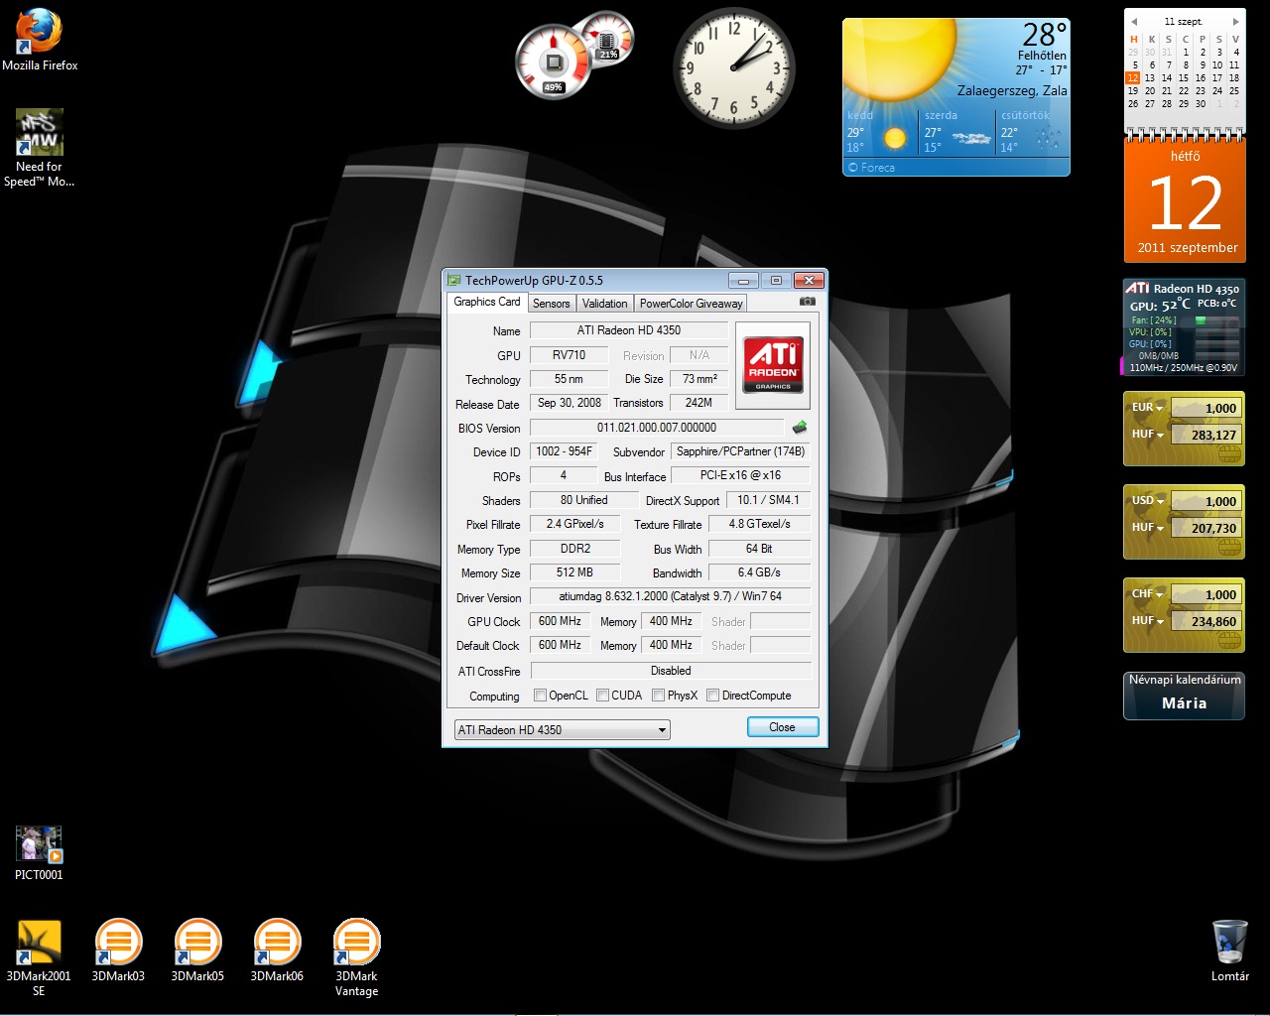Screen dimensions: 1270x1016
Task: Click the GPU-Z title bar app icon
Action: pos(454,281)
